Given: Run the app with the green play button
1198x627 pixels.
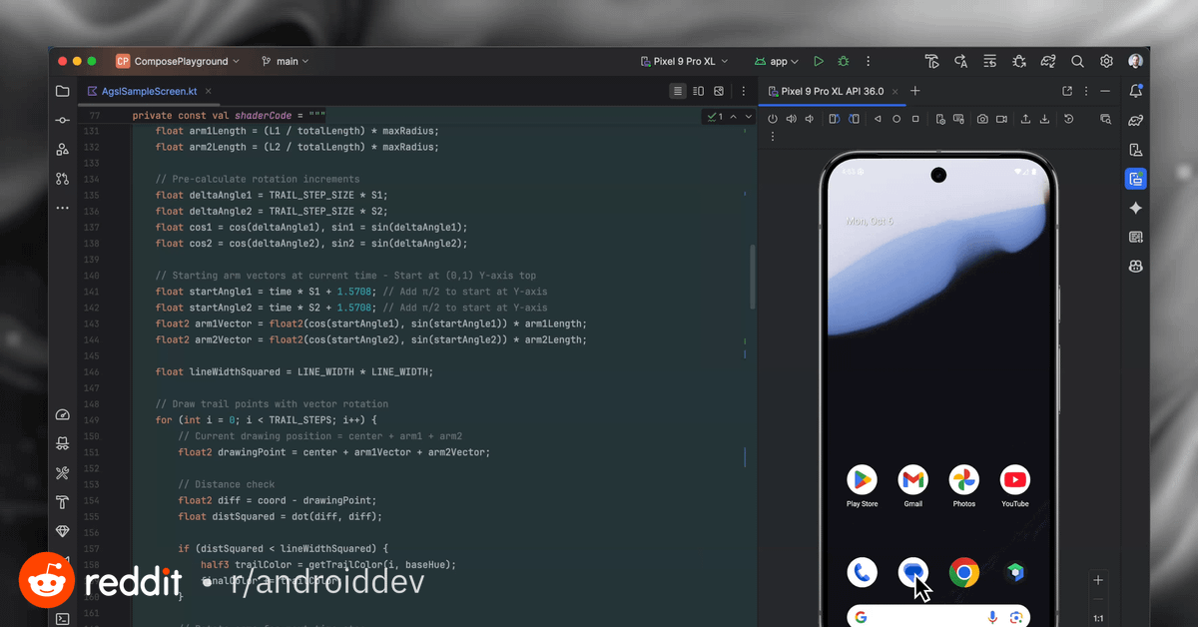Looking at the screenshot, I should (x=819, y=61).
